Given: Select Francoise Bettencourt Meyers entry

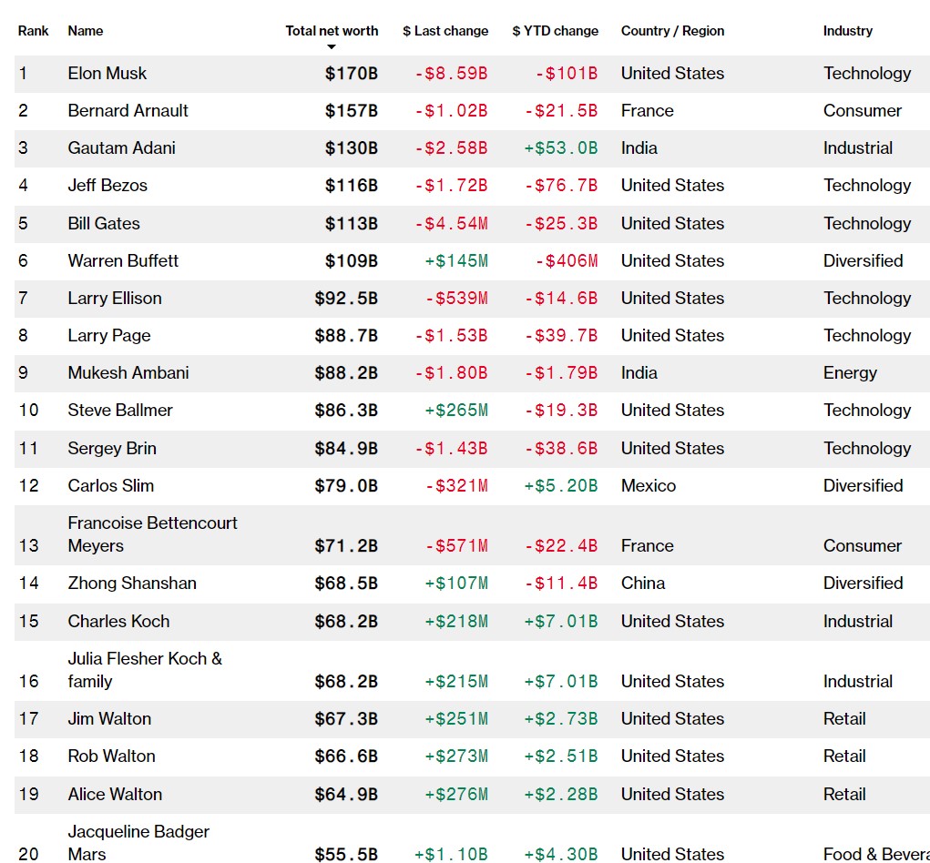Looking at the screenshot, I should pyautogui.click(x=152, y=534).
